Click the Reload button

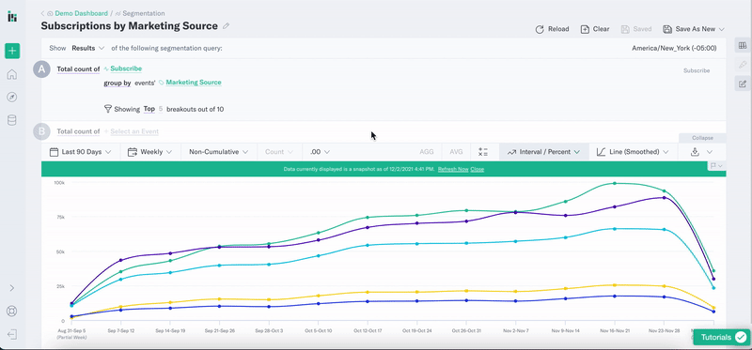pos(552,29)
